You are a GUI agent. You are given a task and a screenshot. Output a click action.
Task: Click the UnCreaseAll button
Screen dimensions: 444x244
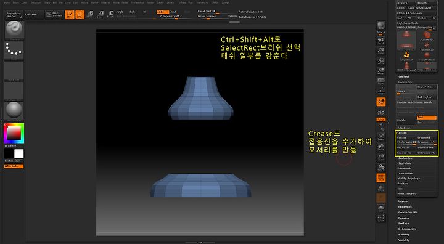pyautogui.click(x=427, y=148)
